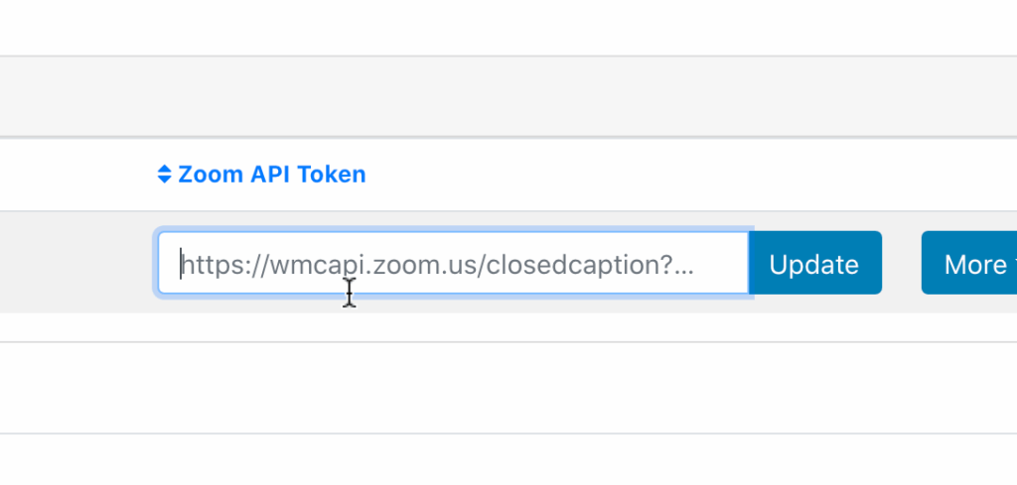The height and width of the screenshot is (485, 1017).
Task: Reorder rows via the Zoom API Token sort arrows
Action: click(165, 175)
